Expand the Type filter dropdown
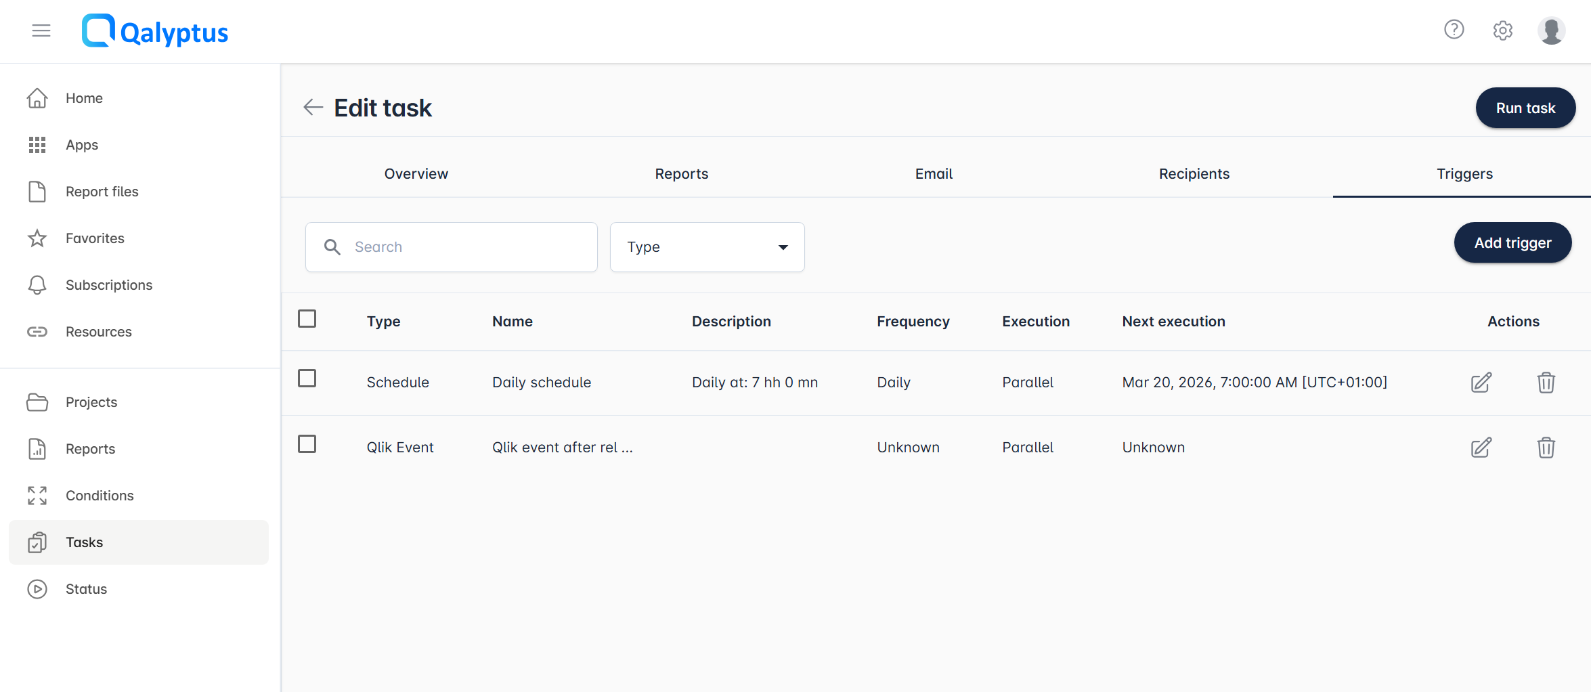Viewport: 1591px width, 692px height. pos(707,247)
